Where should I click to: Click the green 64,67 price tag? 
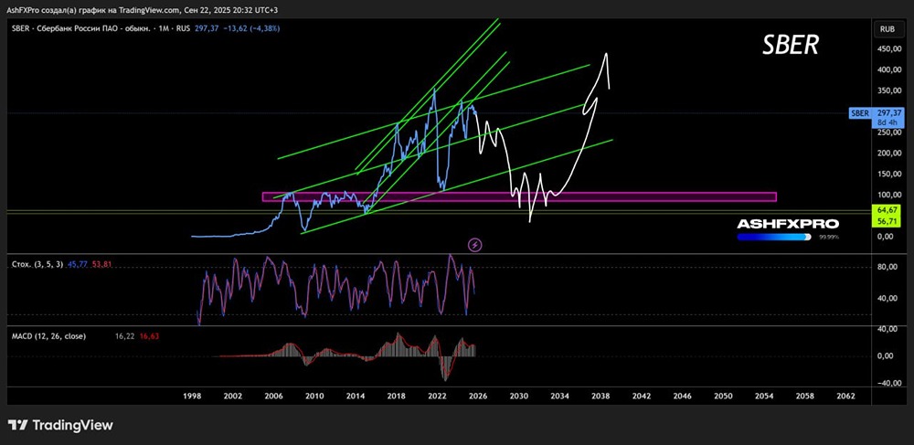coord(884,208)
